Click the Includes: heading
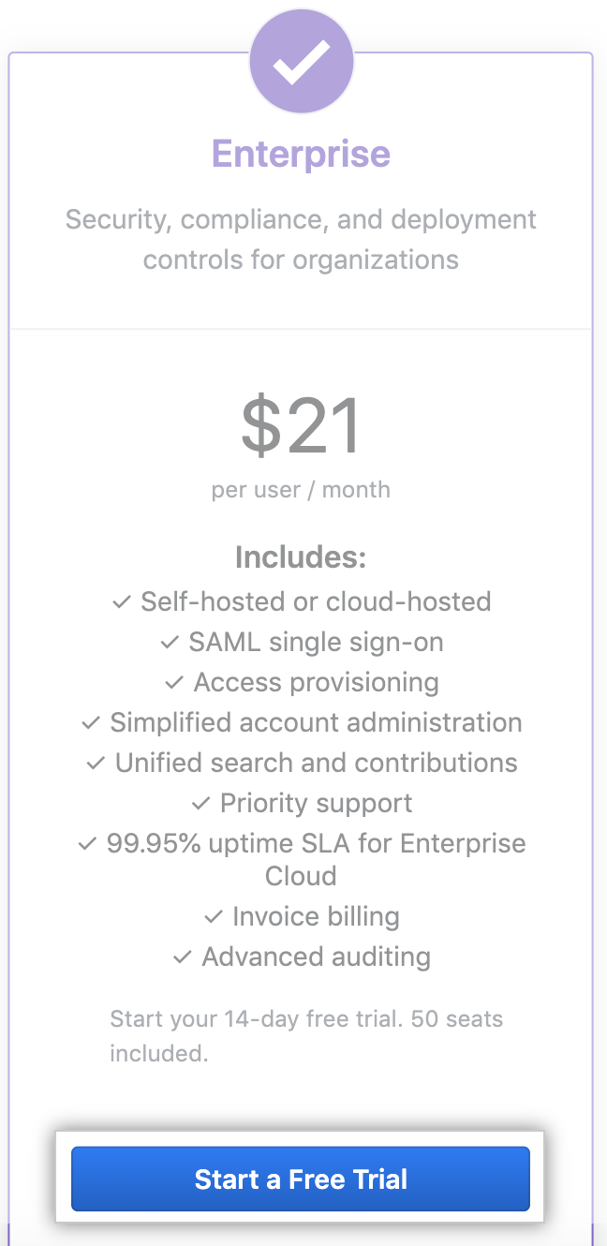607x1246 pixels. (x=301, y=557)
